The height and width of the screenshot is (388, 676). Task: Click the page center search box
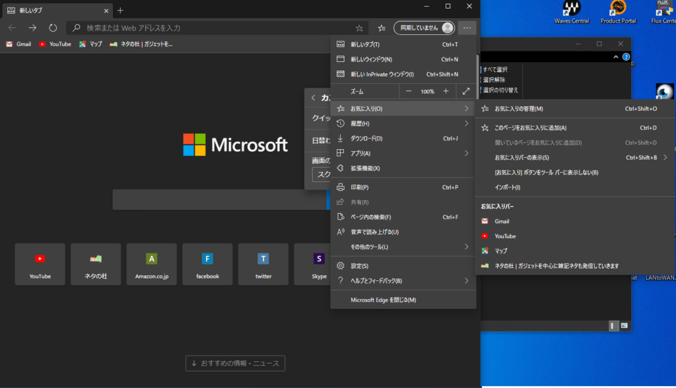220,199
